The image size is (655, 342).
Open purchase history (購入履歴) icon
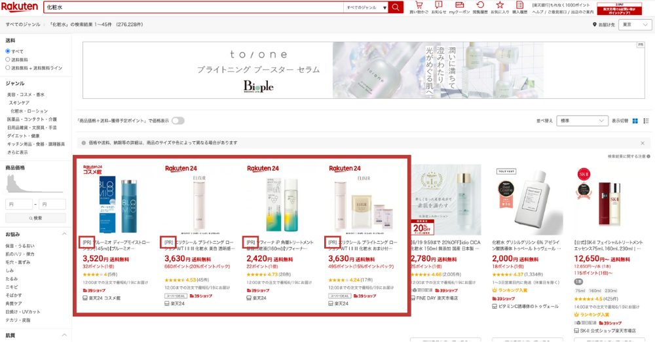(x=519, y=5)
